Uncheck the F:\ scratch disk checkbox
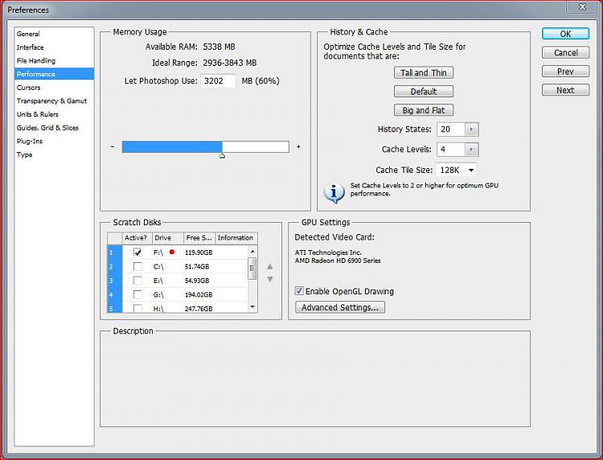The width and height of the screenshot is (603, 460). (x=137, y=253)
